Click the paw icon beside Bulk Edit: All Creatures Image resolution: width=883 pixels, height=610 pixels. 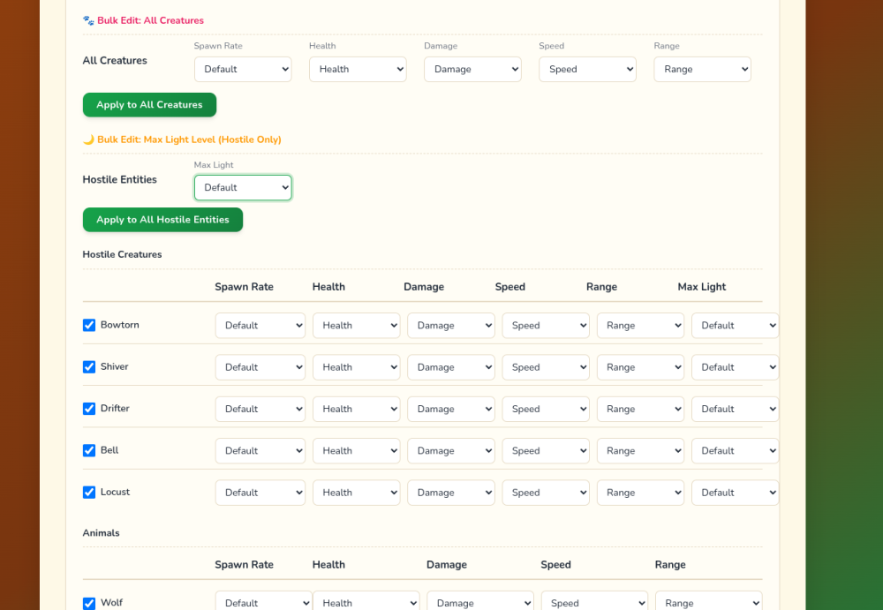click(88, 20)
